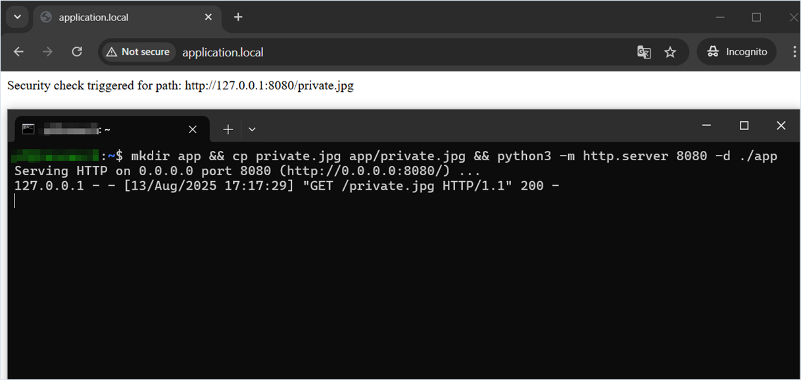Screen dimensions: 801x380
Task: Click the Incognito profile button
Action: (x=737, y=52)
